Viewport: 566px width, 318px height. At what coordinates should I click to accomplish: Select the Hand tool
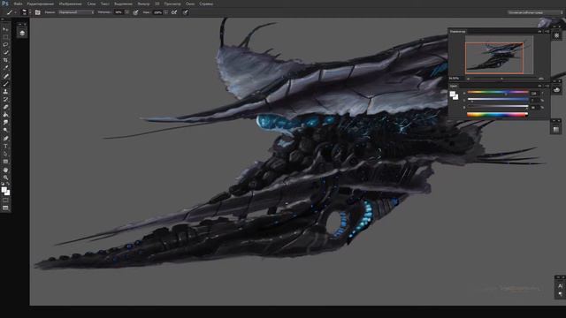click(x=5, y=170)
